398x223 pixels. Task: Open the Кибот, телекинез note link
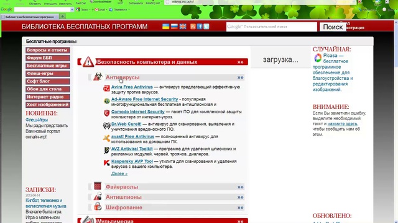[x=45, y=203]
